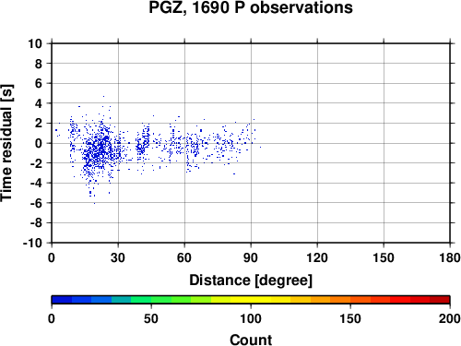The width and height of the screenshot is (461, 346).
Task: Click the x-axis tick label 90
Action: coord(251,257)
